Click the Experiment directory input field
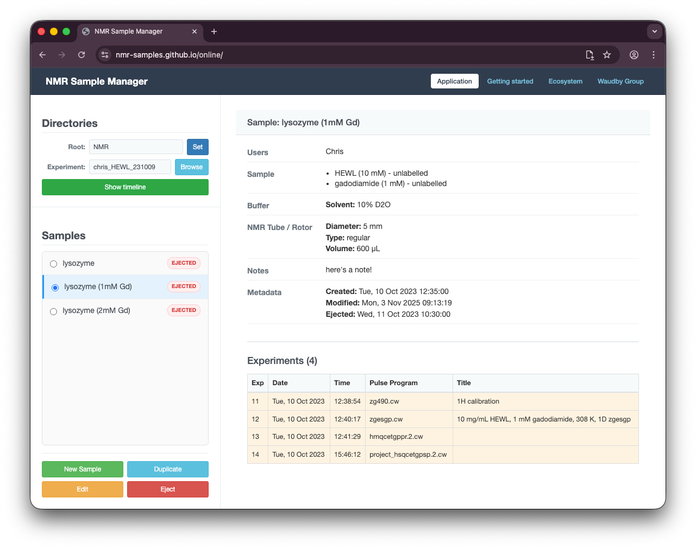 130,167
